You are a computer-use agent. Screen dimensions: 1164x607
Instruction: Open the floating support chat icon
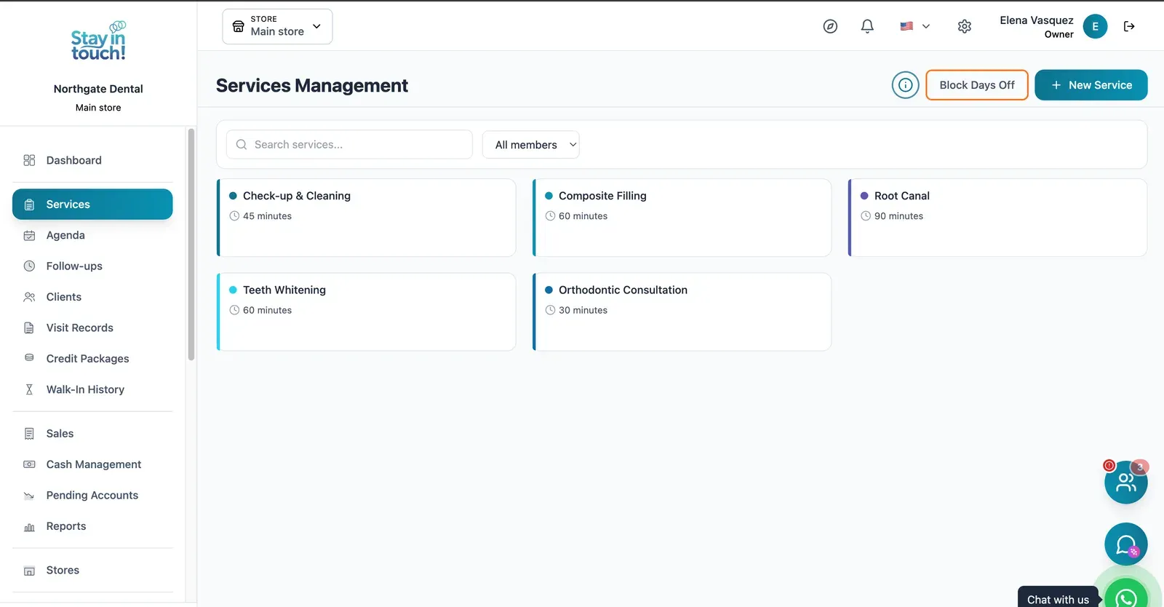(x=1126, y=544)
